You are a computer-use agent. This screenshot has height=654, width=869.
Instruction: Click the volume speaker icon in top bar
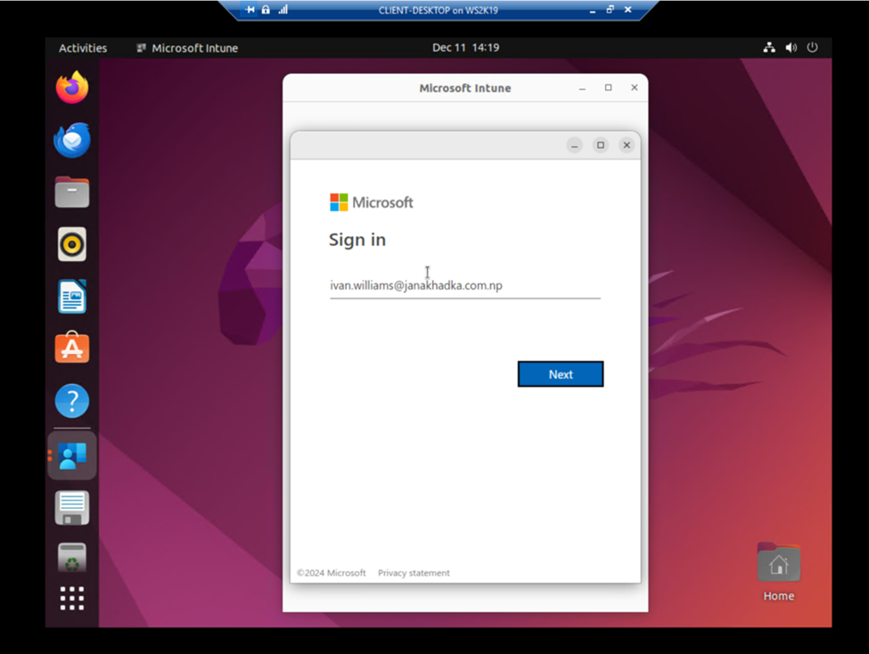pyautogui.click(x=791, y=47)
